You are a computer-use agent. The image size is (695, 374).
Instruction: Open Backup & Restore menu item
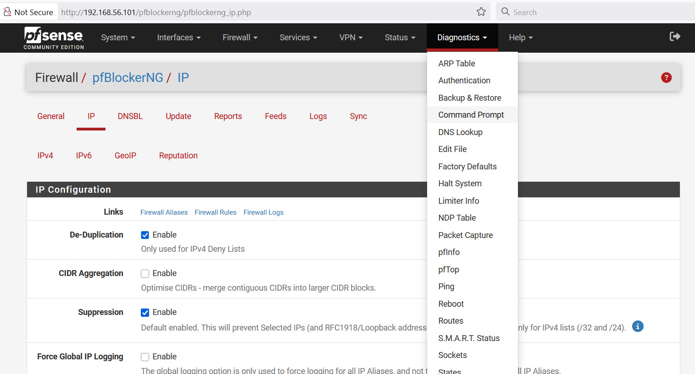tap(473, 98)
